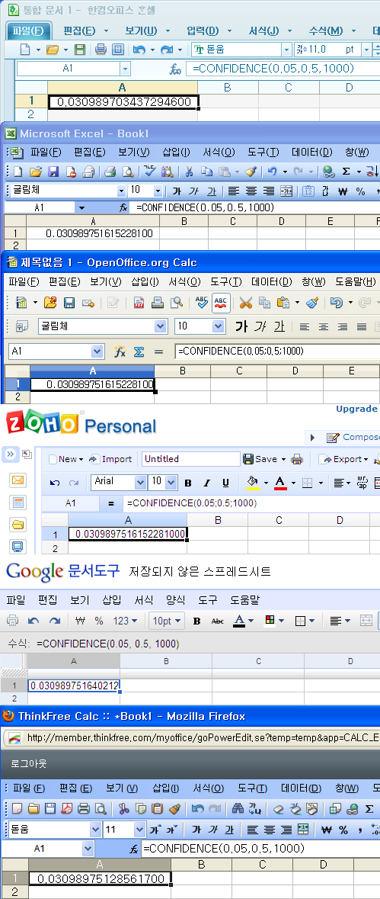Toggle italic I button in Zoho toolbar

(x=206, y=483)
